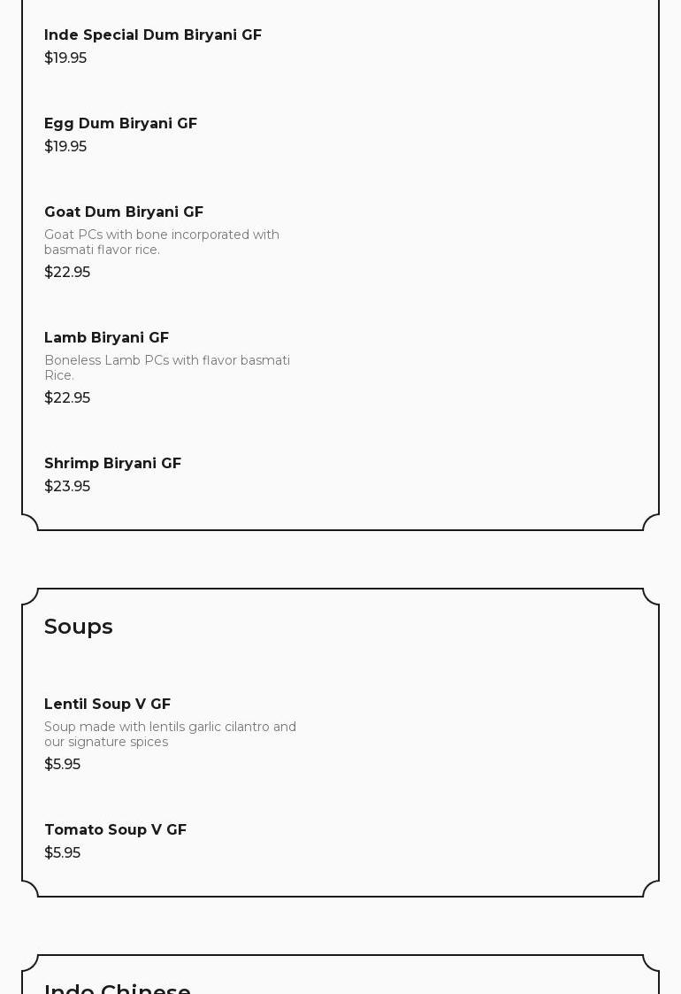Screen dimensions: 681x994
Task: Click the Boneless Lamb PCs description
Action: pos(167,367)
